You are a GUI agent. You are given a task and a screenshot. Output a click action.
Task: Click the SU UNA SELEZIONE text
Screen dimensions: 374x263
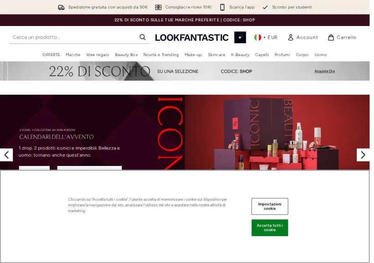pyautogui.click(x=178, y=71)
